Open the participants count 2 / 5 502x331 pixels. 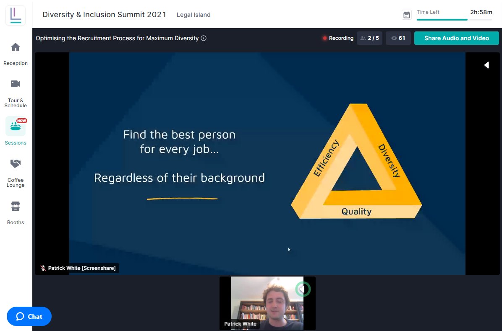click(369, 38)
